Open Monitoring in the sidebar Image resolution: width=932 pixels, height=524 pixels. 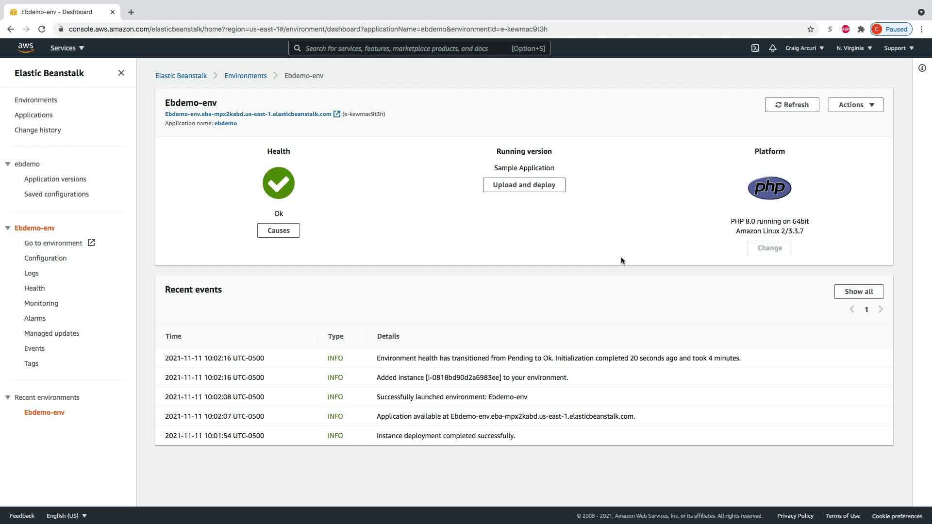tap(41, 303)
